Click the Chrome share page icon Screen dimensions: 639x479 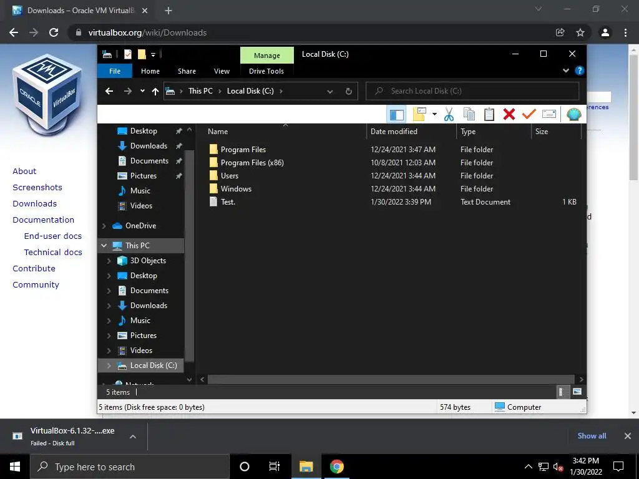click(x=560, y=32)
